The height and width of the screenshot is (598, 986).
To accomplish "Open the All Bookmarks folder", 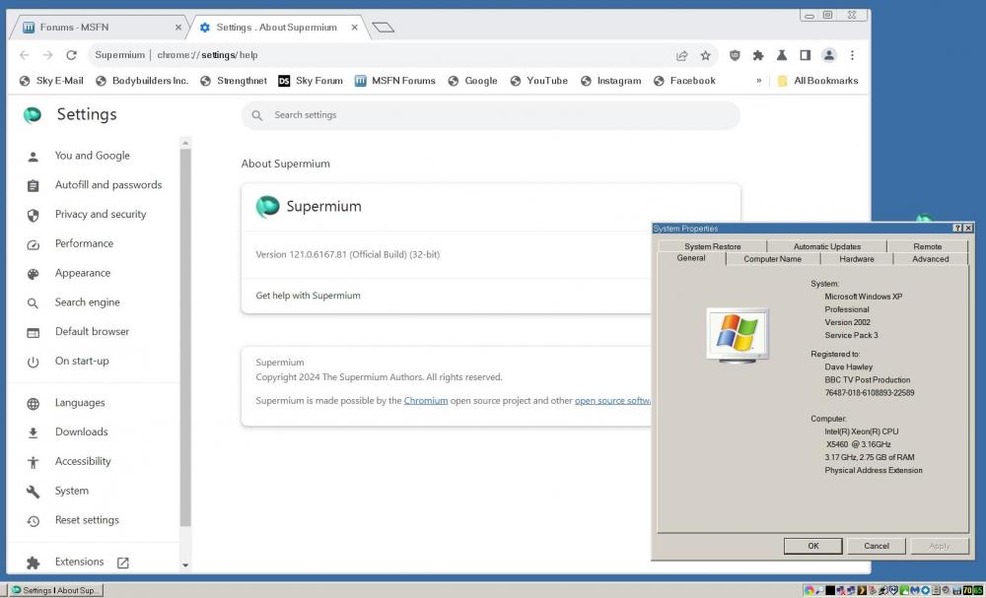I will click(817, 81).
